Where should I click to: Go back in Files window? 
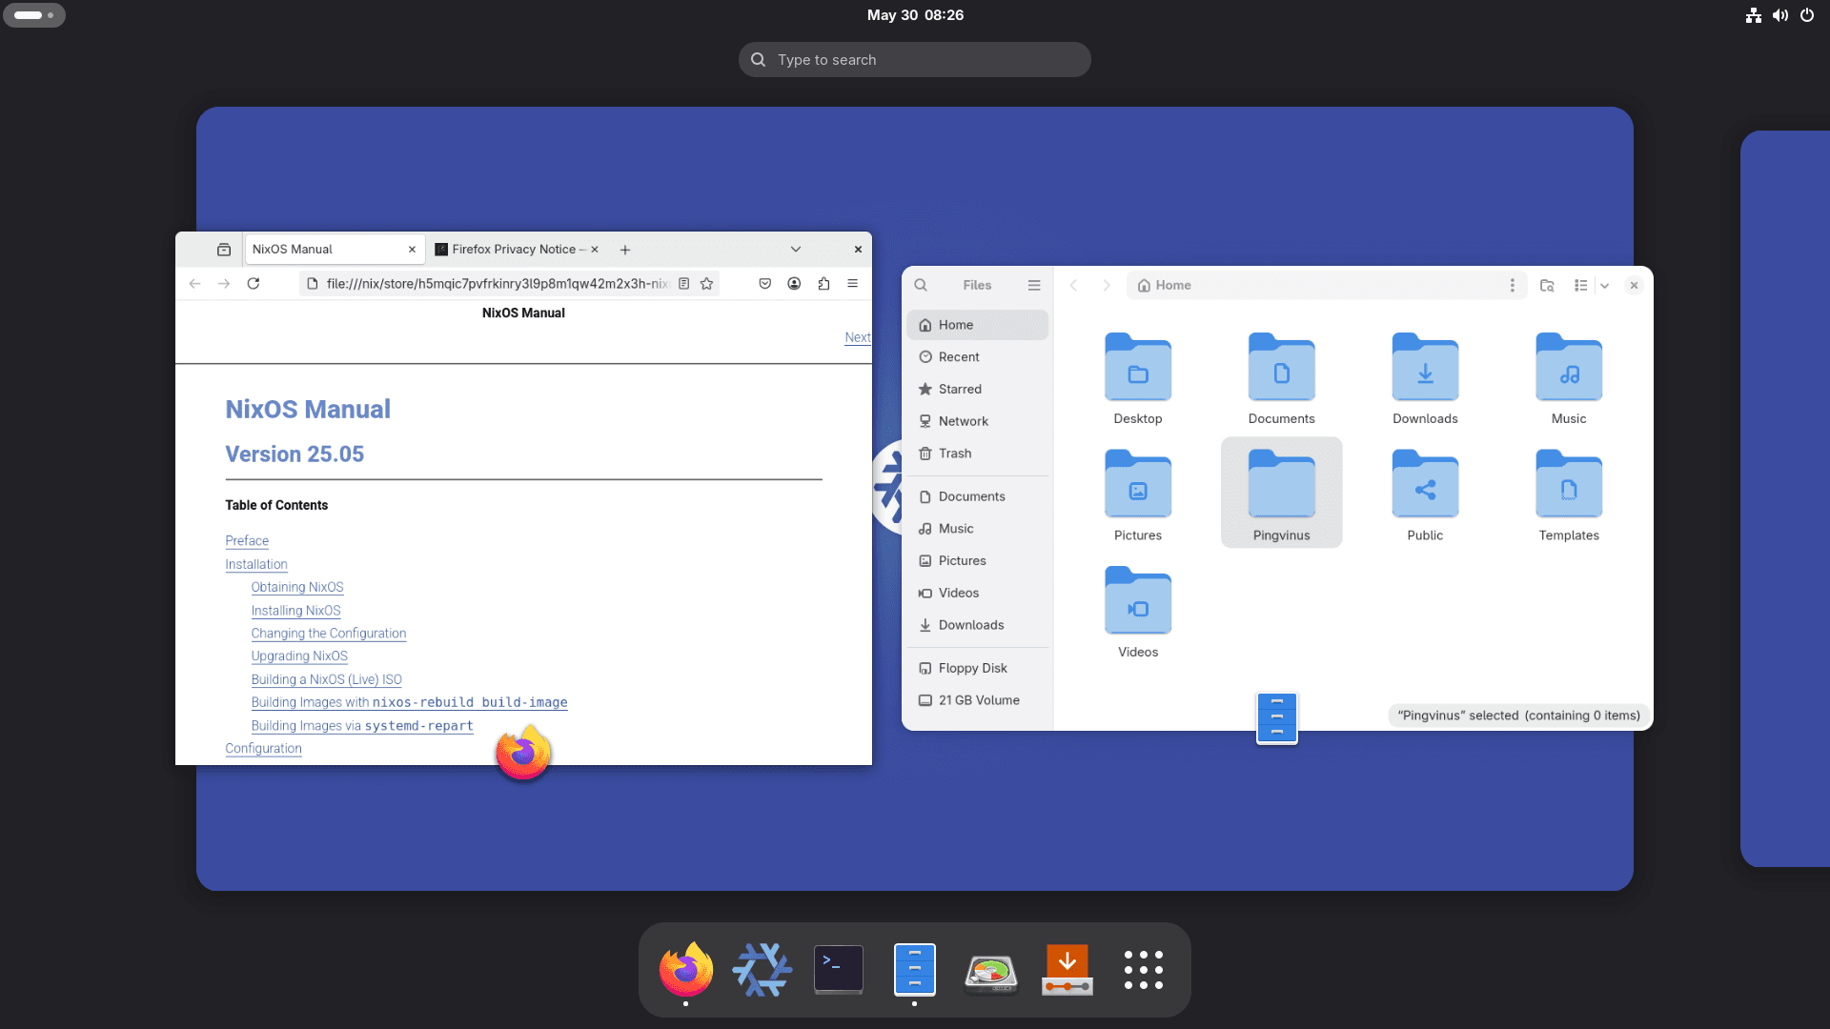(1073, 285)
